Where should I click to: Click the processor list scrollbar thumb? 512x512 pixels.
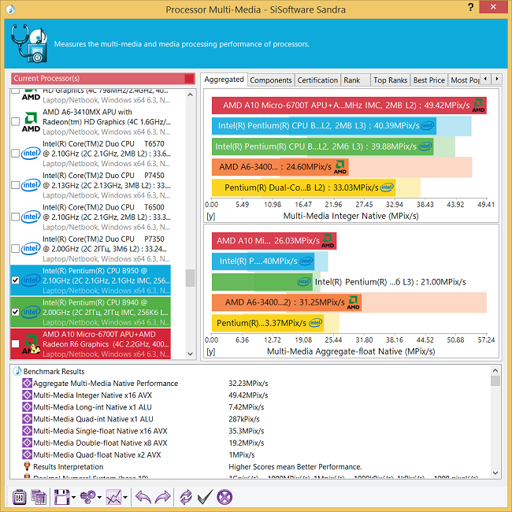point(191,278)
